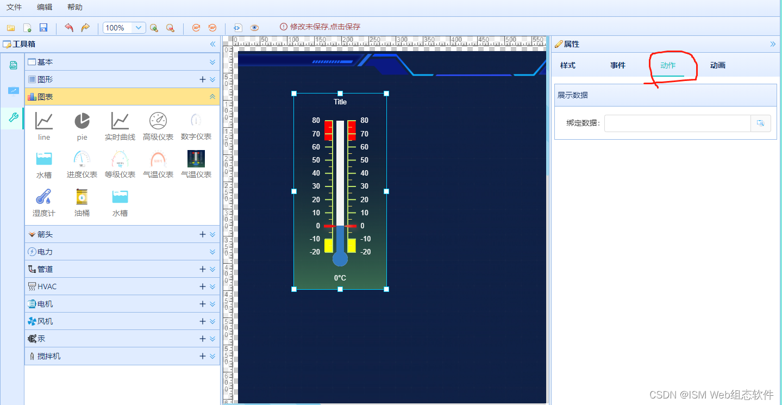Click the plus button on 图形 row
Viewport: 782px width, 405px height.
tap(203, 79)
